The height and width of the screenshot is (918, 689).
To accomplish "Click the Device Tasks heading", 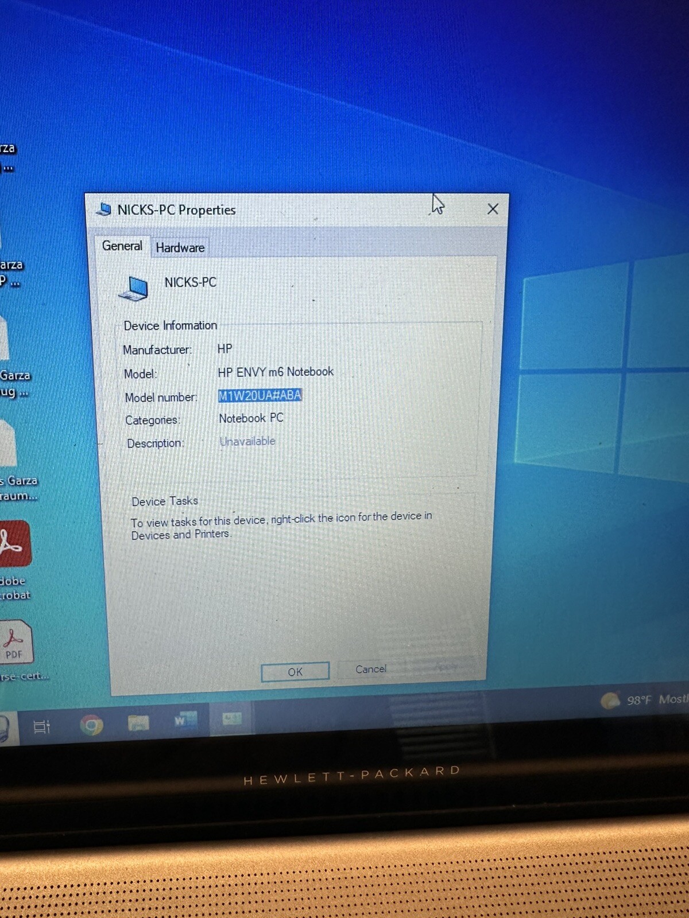I will 165,501.
